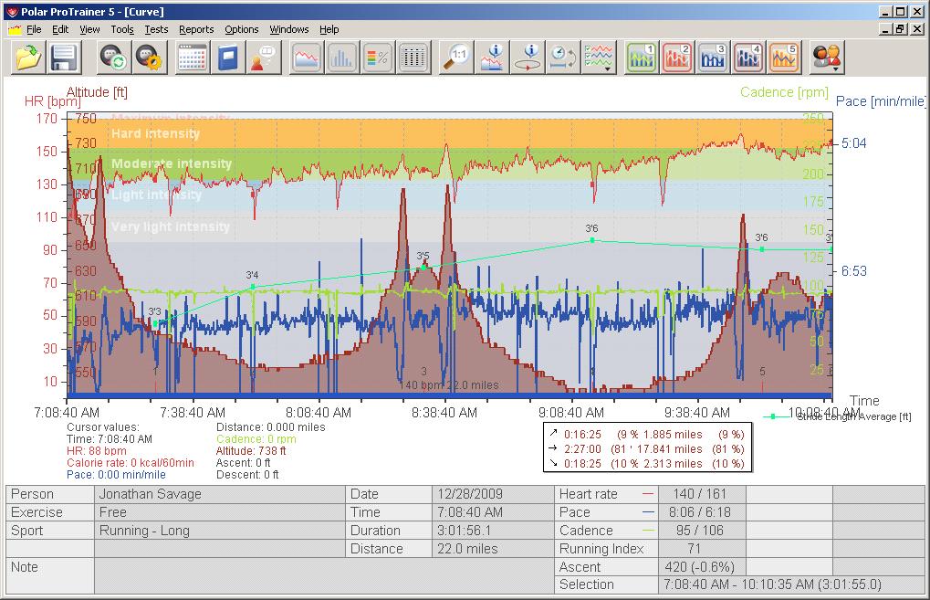This screenshot has height=600, width=930.
Task: Click the document icon beside File
Action: 15,29
